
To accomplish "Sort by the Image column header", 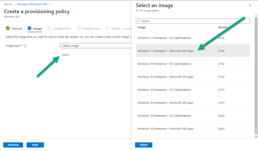I will click(142, 27).
